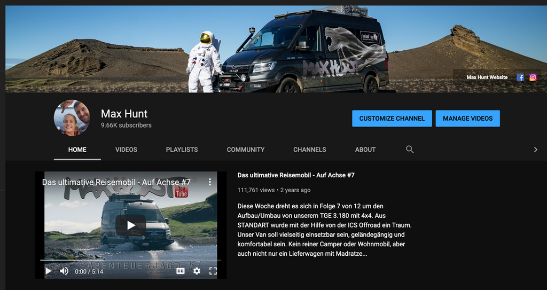Image resolution: width=547 pixels, height=290 pixels.
Task: Click the YouTube logo on the video
Action: pyautogui.click(x=181, y=191)
